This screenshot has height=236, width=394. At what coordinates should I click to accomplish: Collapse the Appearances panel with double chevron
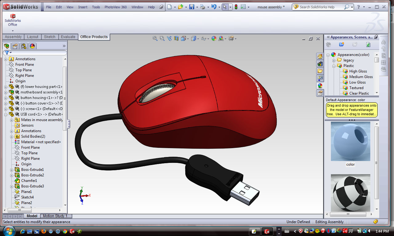328,37
